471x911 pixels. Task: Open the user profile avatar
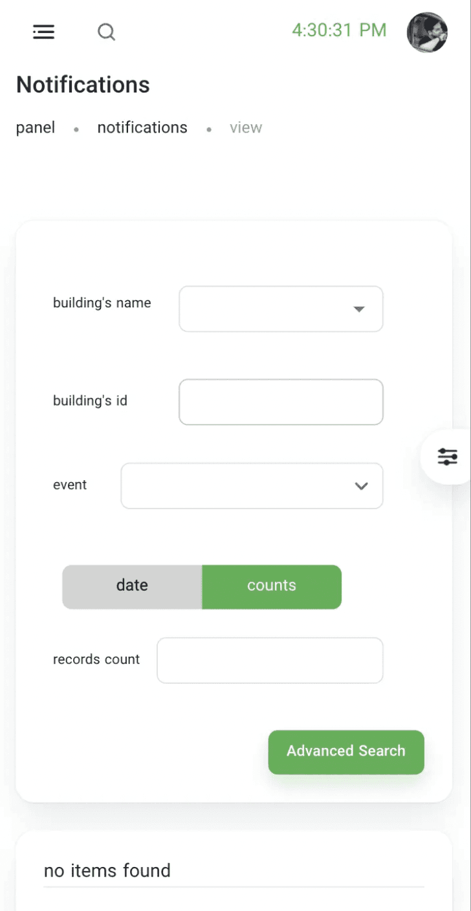(427, 32)
